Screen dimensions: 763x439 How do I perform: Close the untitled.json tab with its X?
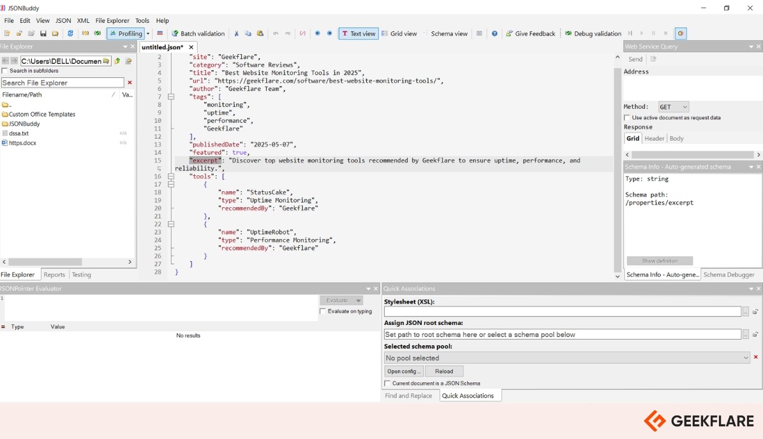[x=191, y=47]
